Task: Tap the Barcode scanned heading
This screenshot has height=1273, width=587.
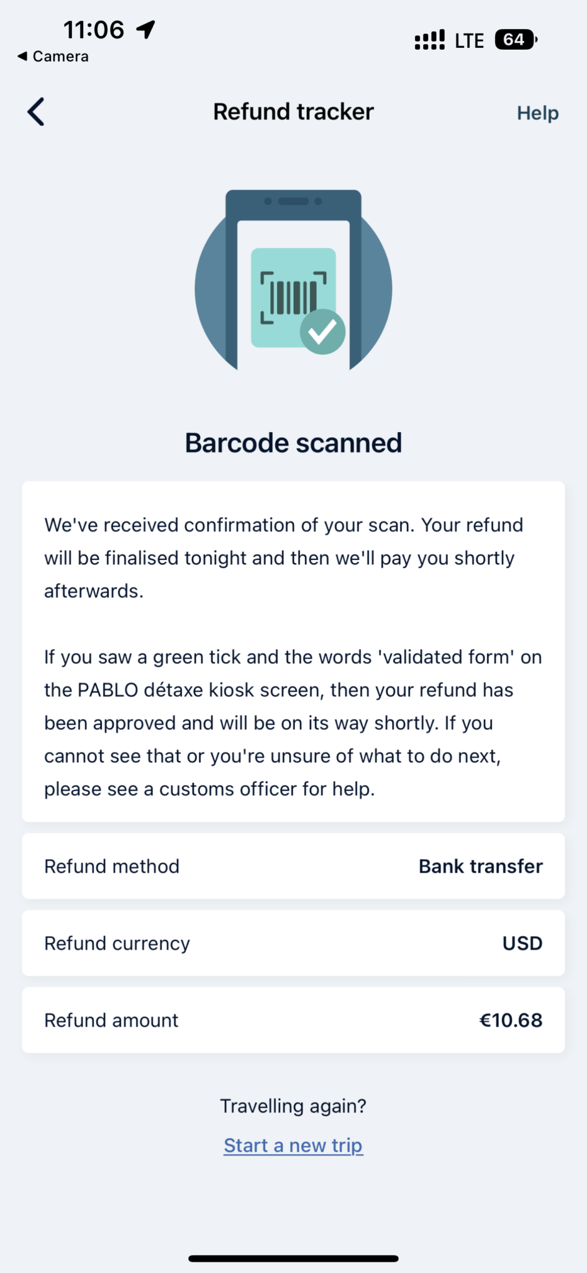Action: click(x=293, y=443)
